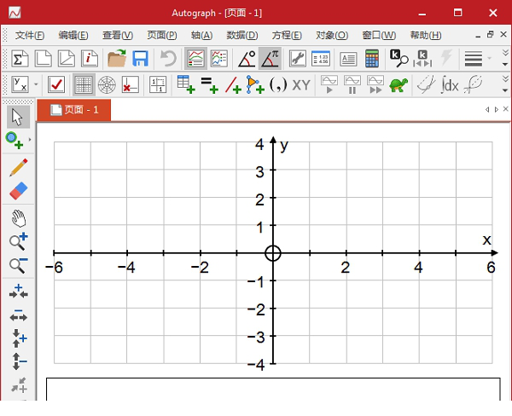Play the animation wave button
Viewport: 512px width, 416px height.
point(329,84)
